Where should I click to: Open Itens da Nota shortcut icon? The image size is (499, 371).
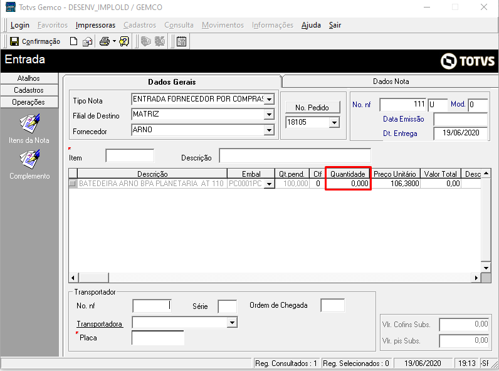coord(29,123)
